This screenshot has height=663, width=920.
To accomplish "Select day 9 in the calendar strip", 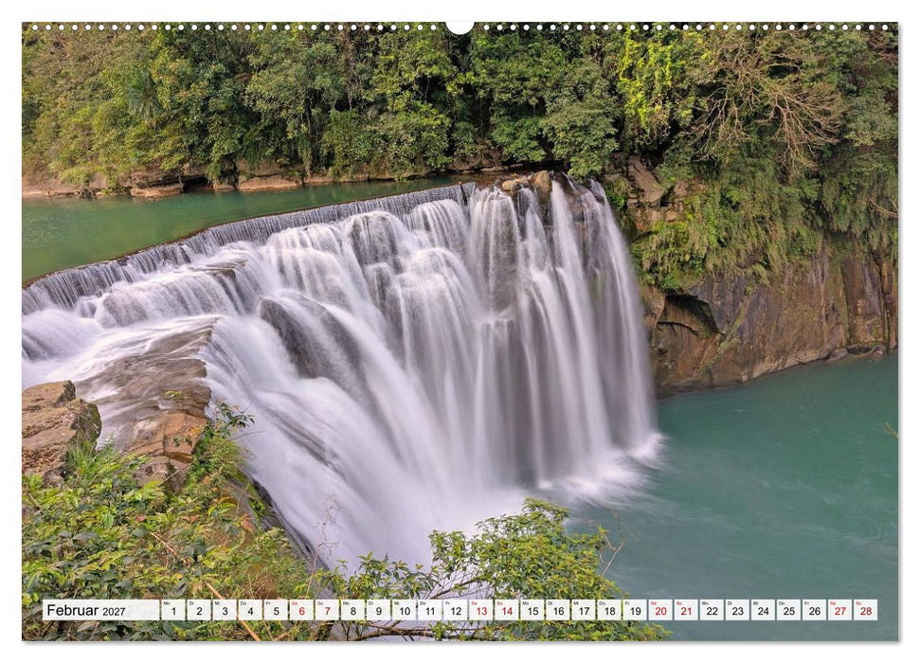I will 378,610.
